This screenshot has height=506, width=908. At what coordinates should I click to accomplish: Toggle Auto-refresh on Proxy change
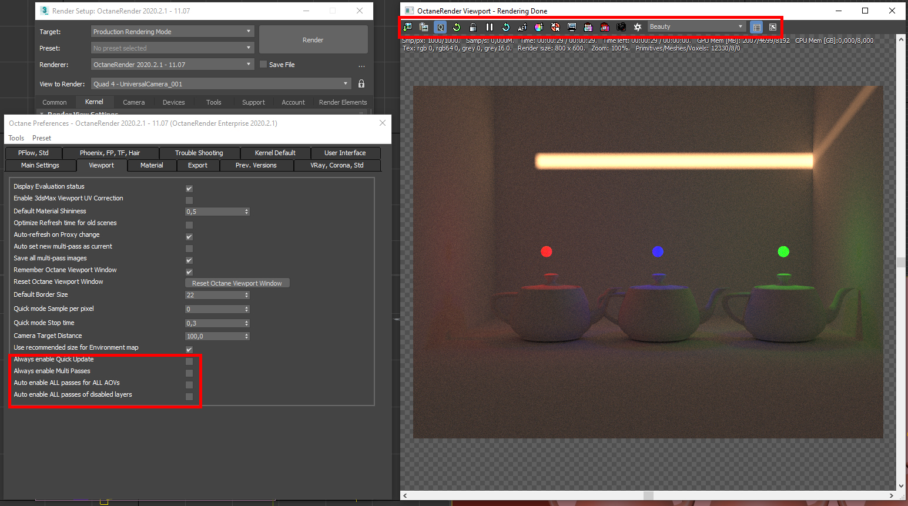189,237
